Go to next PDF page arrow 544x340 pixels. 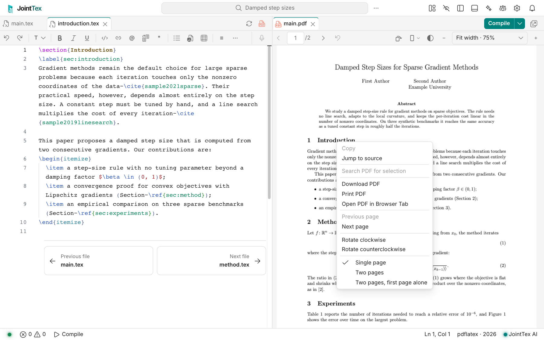323,38
